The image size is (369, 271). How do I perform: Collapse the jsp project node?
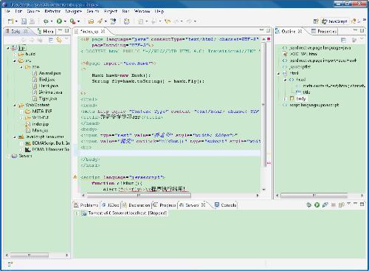tap(8, 48)
